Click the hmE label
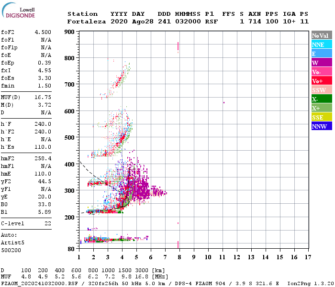Screen dimensions: 335x287 pyautogui.click(x=6, y=174)
